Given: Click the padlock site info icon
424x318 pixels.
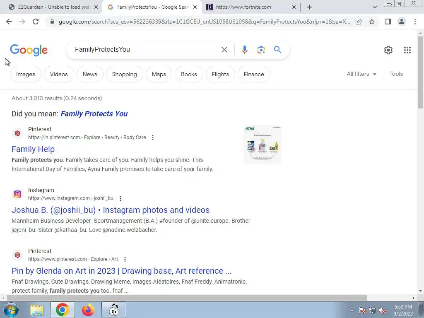Looking at the screenshot, I should 52,22.
